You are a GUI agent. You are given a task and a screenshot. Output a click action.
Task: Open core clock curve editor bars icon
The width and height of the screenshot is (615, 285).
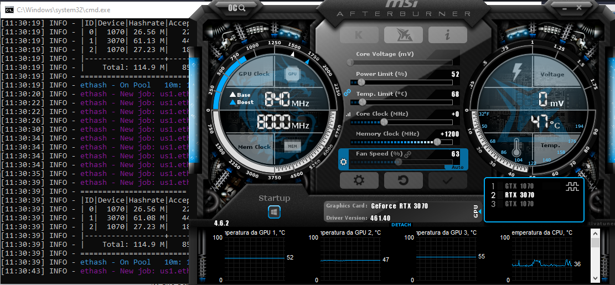[348, 115]
